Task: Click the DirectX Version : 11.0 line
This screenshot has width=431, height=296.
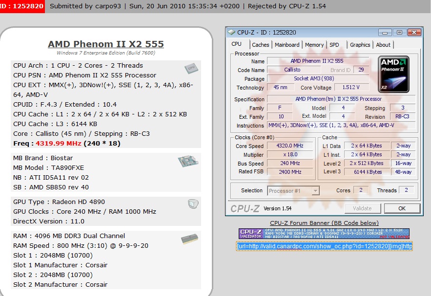Action: 49,221
